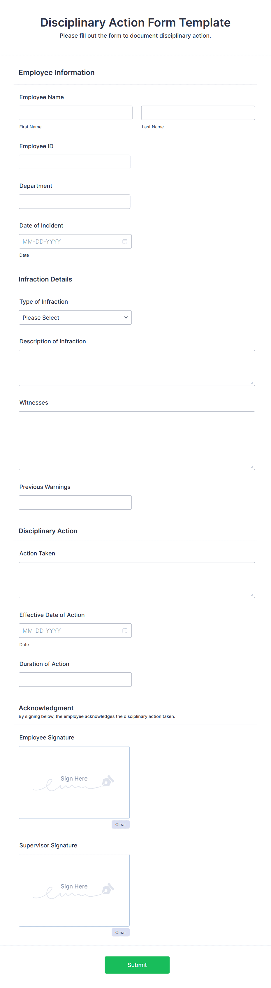271x988 pixels.
Task: Click the First Name input field
Action: pyautogui.click(x=75, y=113)
